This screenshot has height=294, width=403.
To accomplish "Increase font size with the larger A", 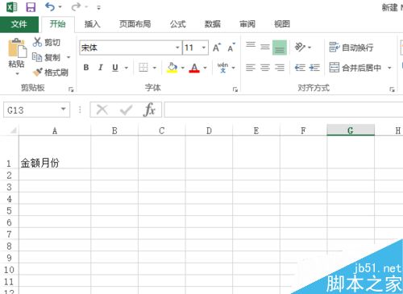I will click(x=217, y=48).
